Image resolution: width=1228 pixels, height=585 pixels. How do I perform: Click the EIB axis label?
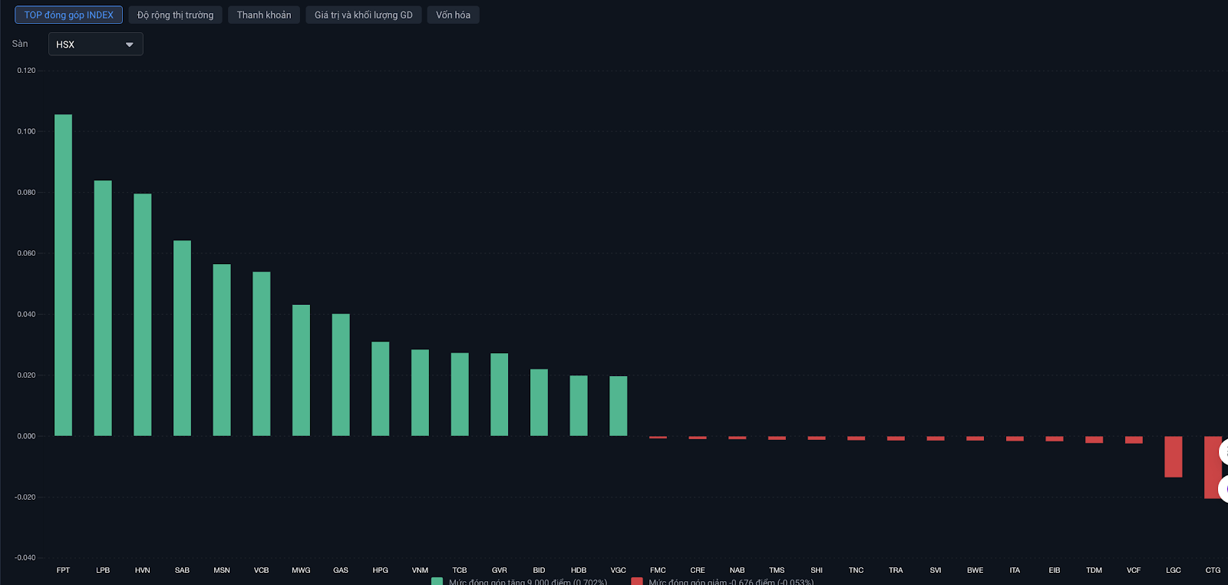pyautogui.click(x=1055, y=570)
